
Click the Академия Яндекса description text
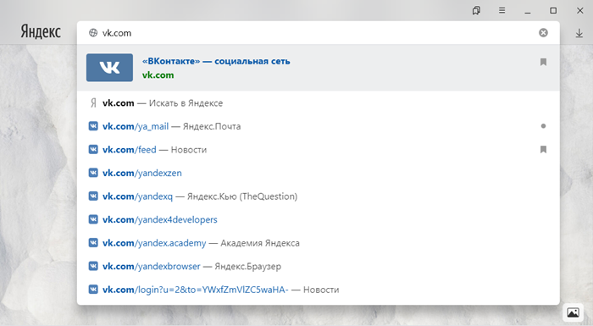pos(260,243)
